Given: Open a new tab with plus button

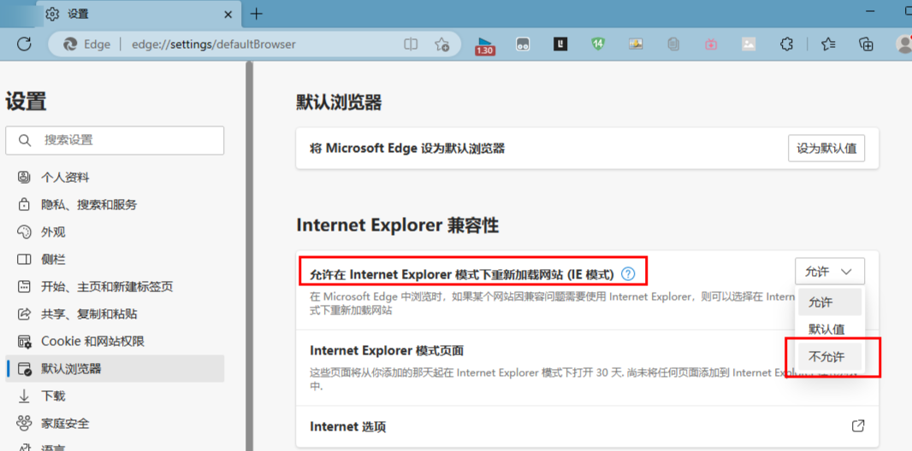Looking at the screenshot, I should point(257,14).
